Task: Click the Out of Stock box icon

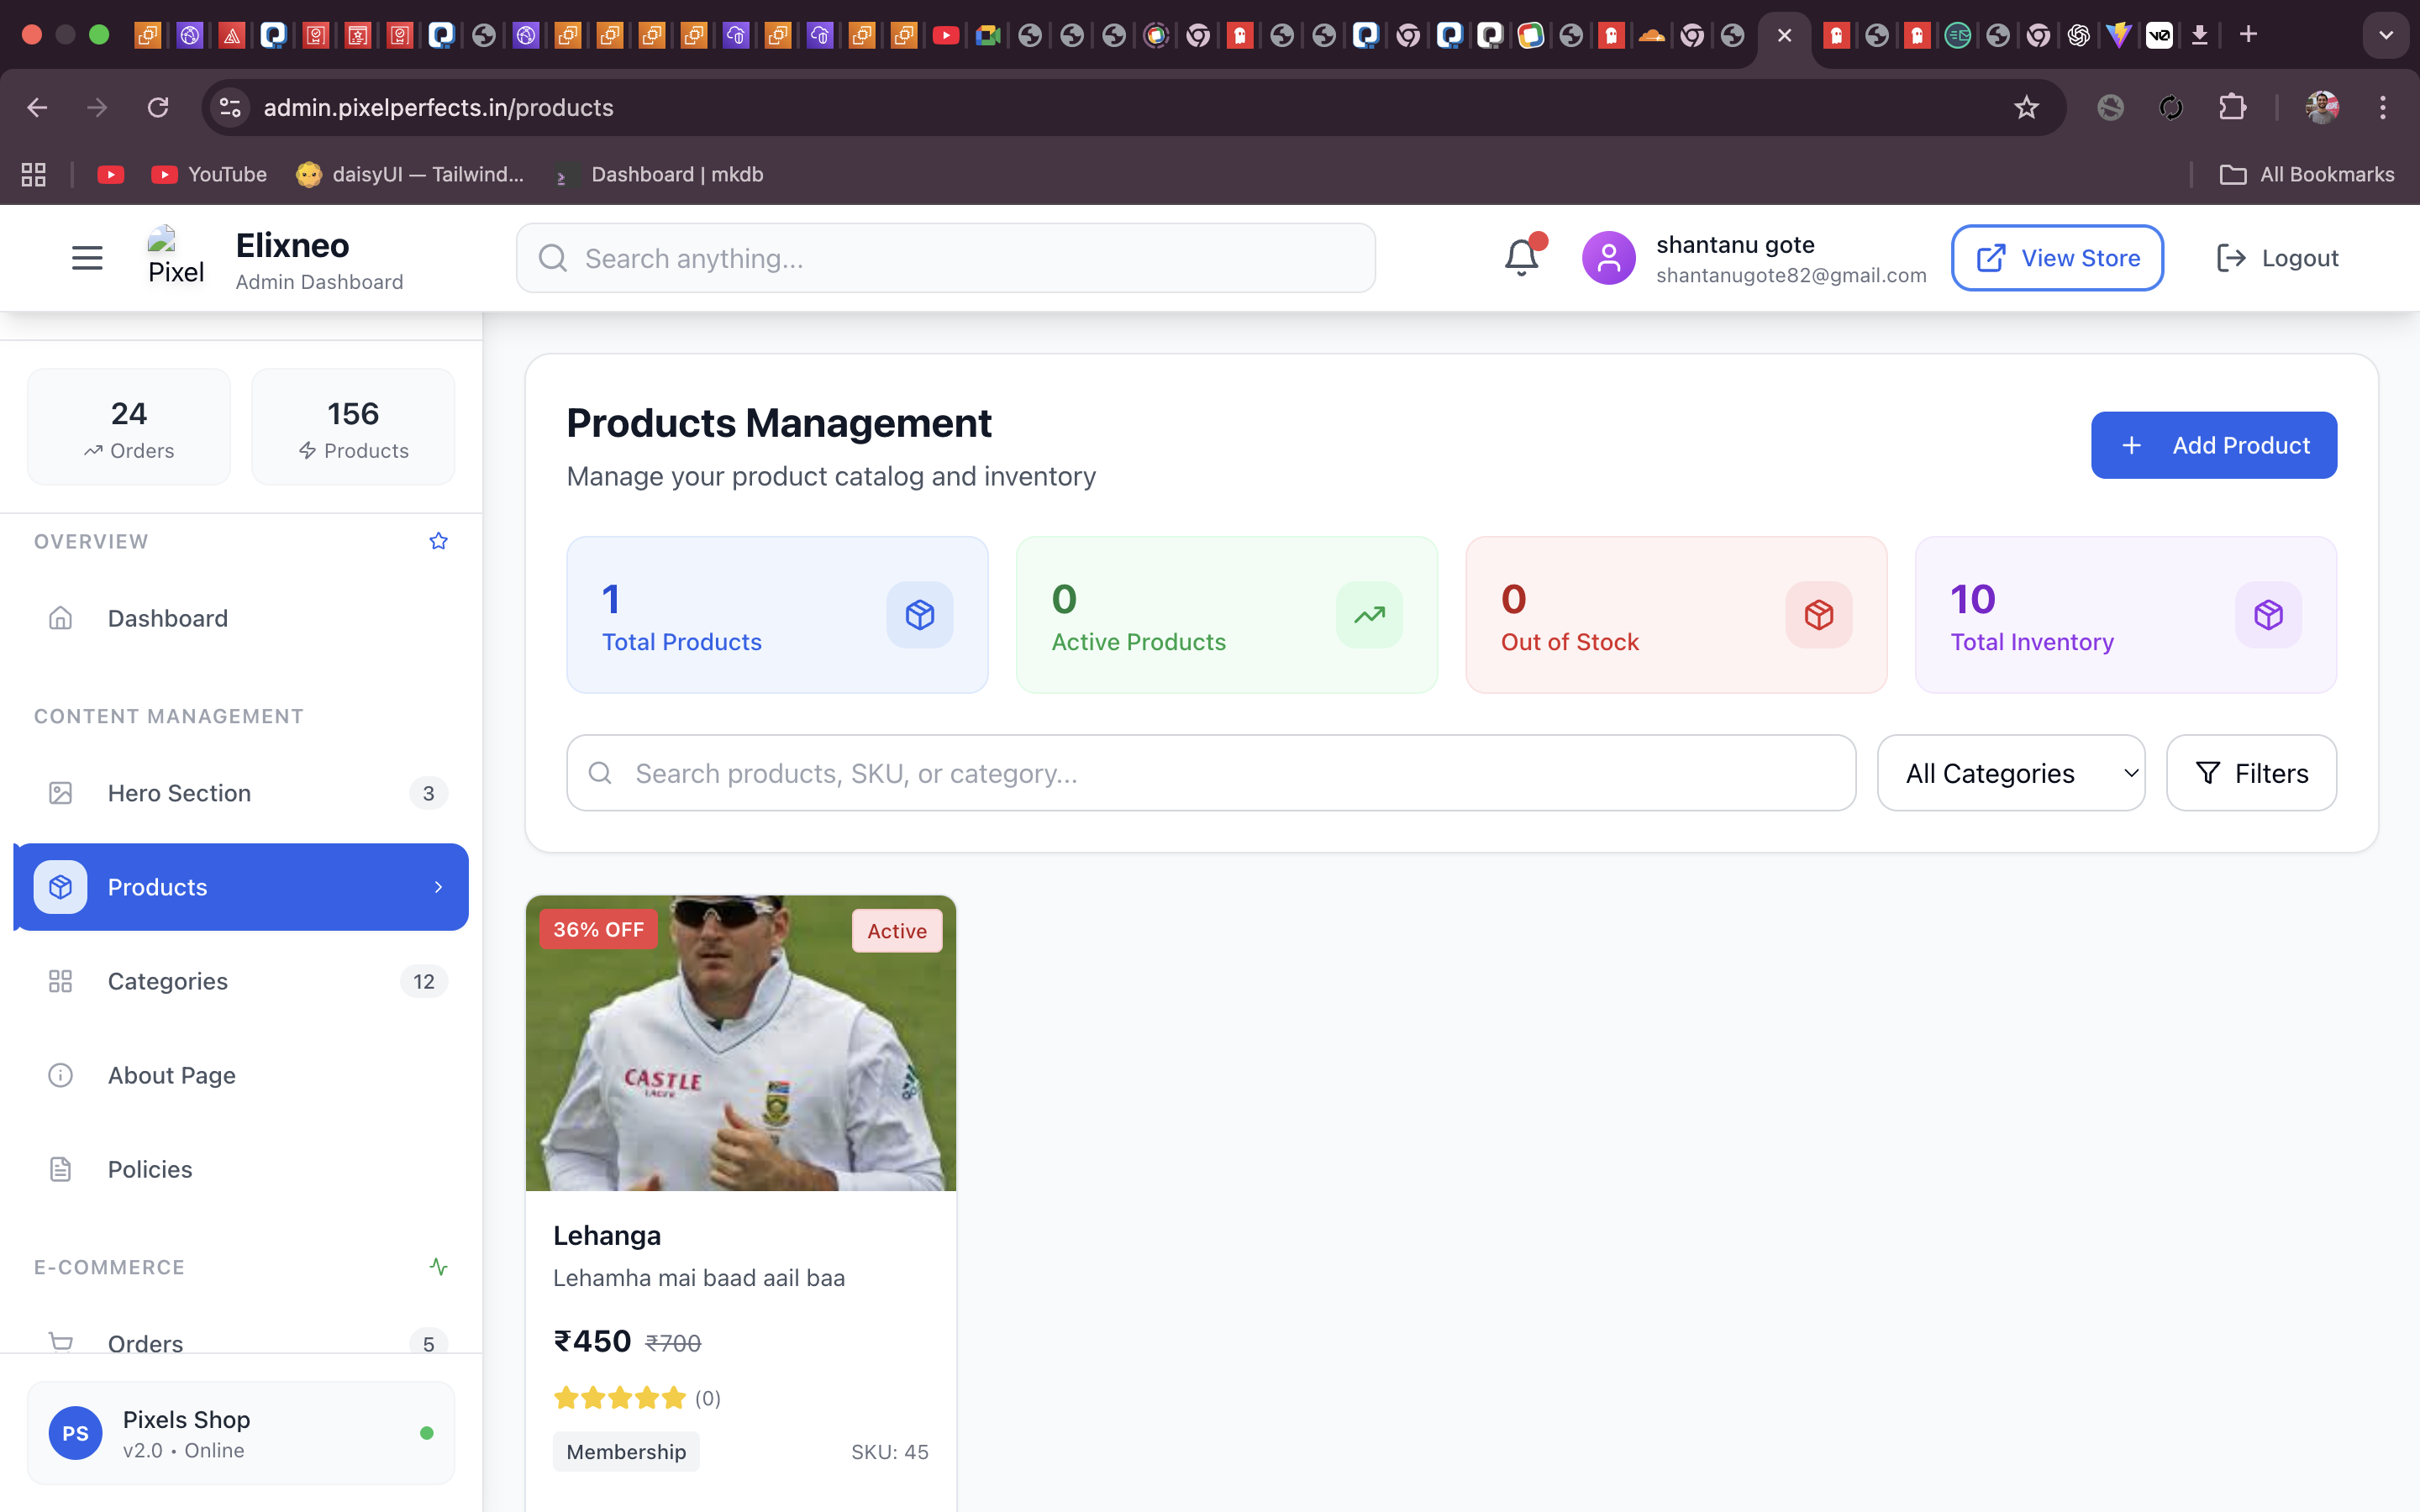Action: (x=1818, y=615)
